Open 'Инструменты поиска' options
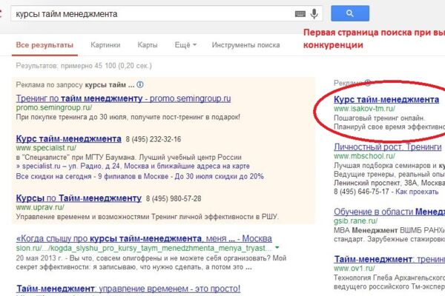This screenshot has height=296, width=445. tap(245, 45)
